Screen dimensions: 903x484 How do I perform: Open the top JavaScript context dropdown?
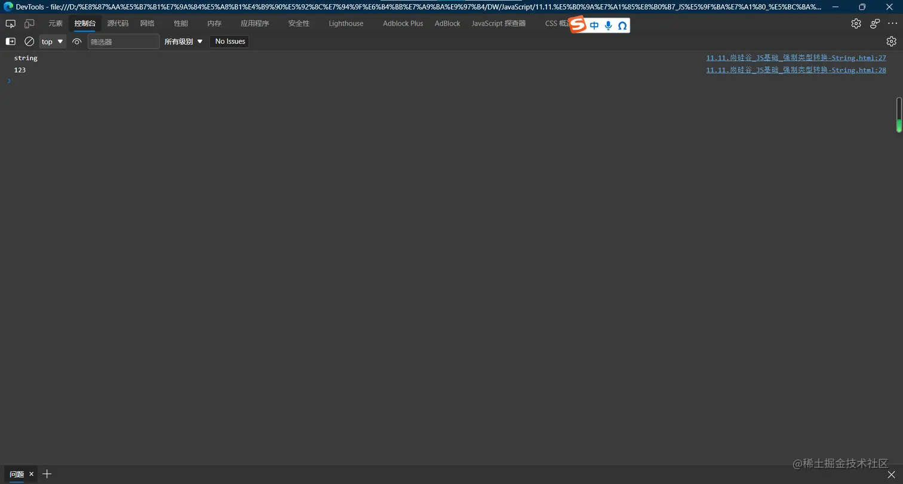pyautogui.click(x=53, y=41)
